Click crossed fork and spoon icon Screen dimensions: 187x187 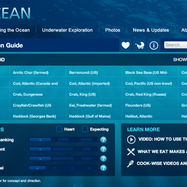pos(131,152)
